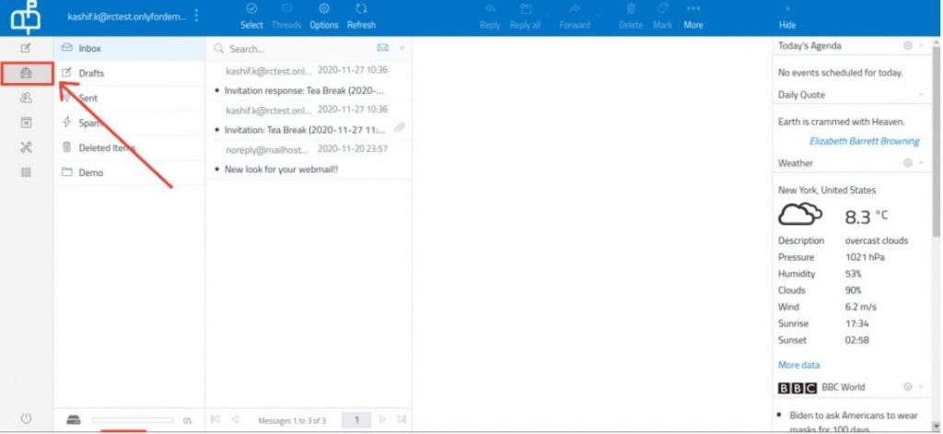This screenshot has height=434, width=943.
Task: Toggle the unread filter envelope icon
Action: (x=383, y=48)
